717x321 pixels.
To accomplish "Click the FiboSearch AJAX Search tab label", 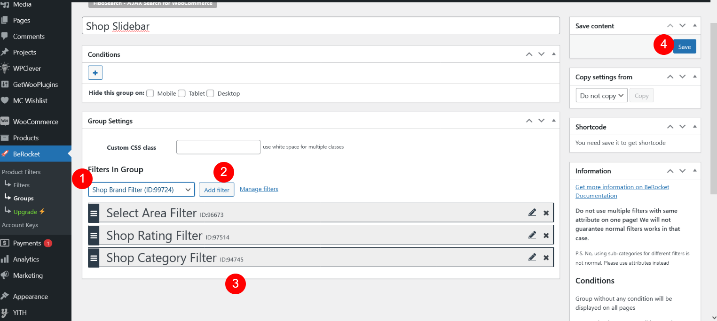I will [x=153, y=3].
